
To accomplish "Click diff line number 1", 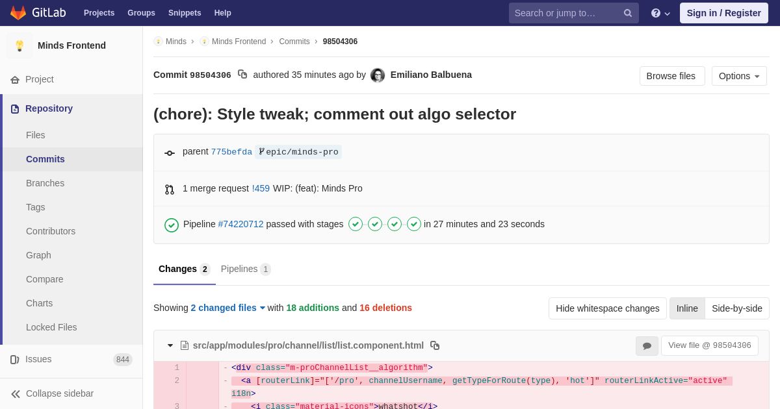I will coord(176,367).
